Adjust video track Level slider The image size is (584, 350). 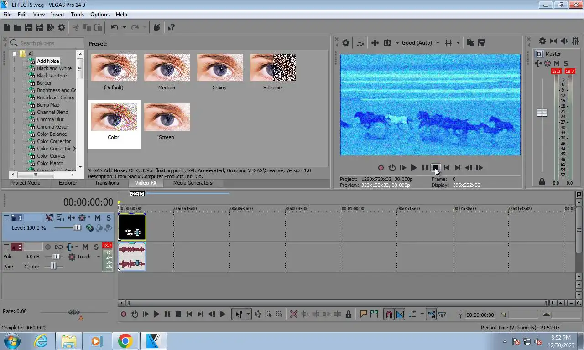pos(77,227)
